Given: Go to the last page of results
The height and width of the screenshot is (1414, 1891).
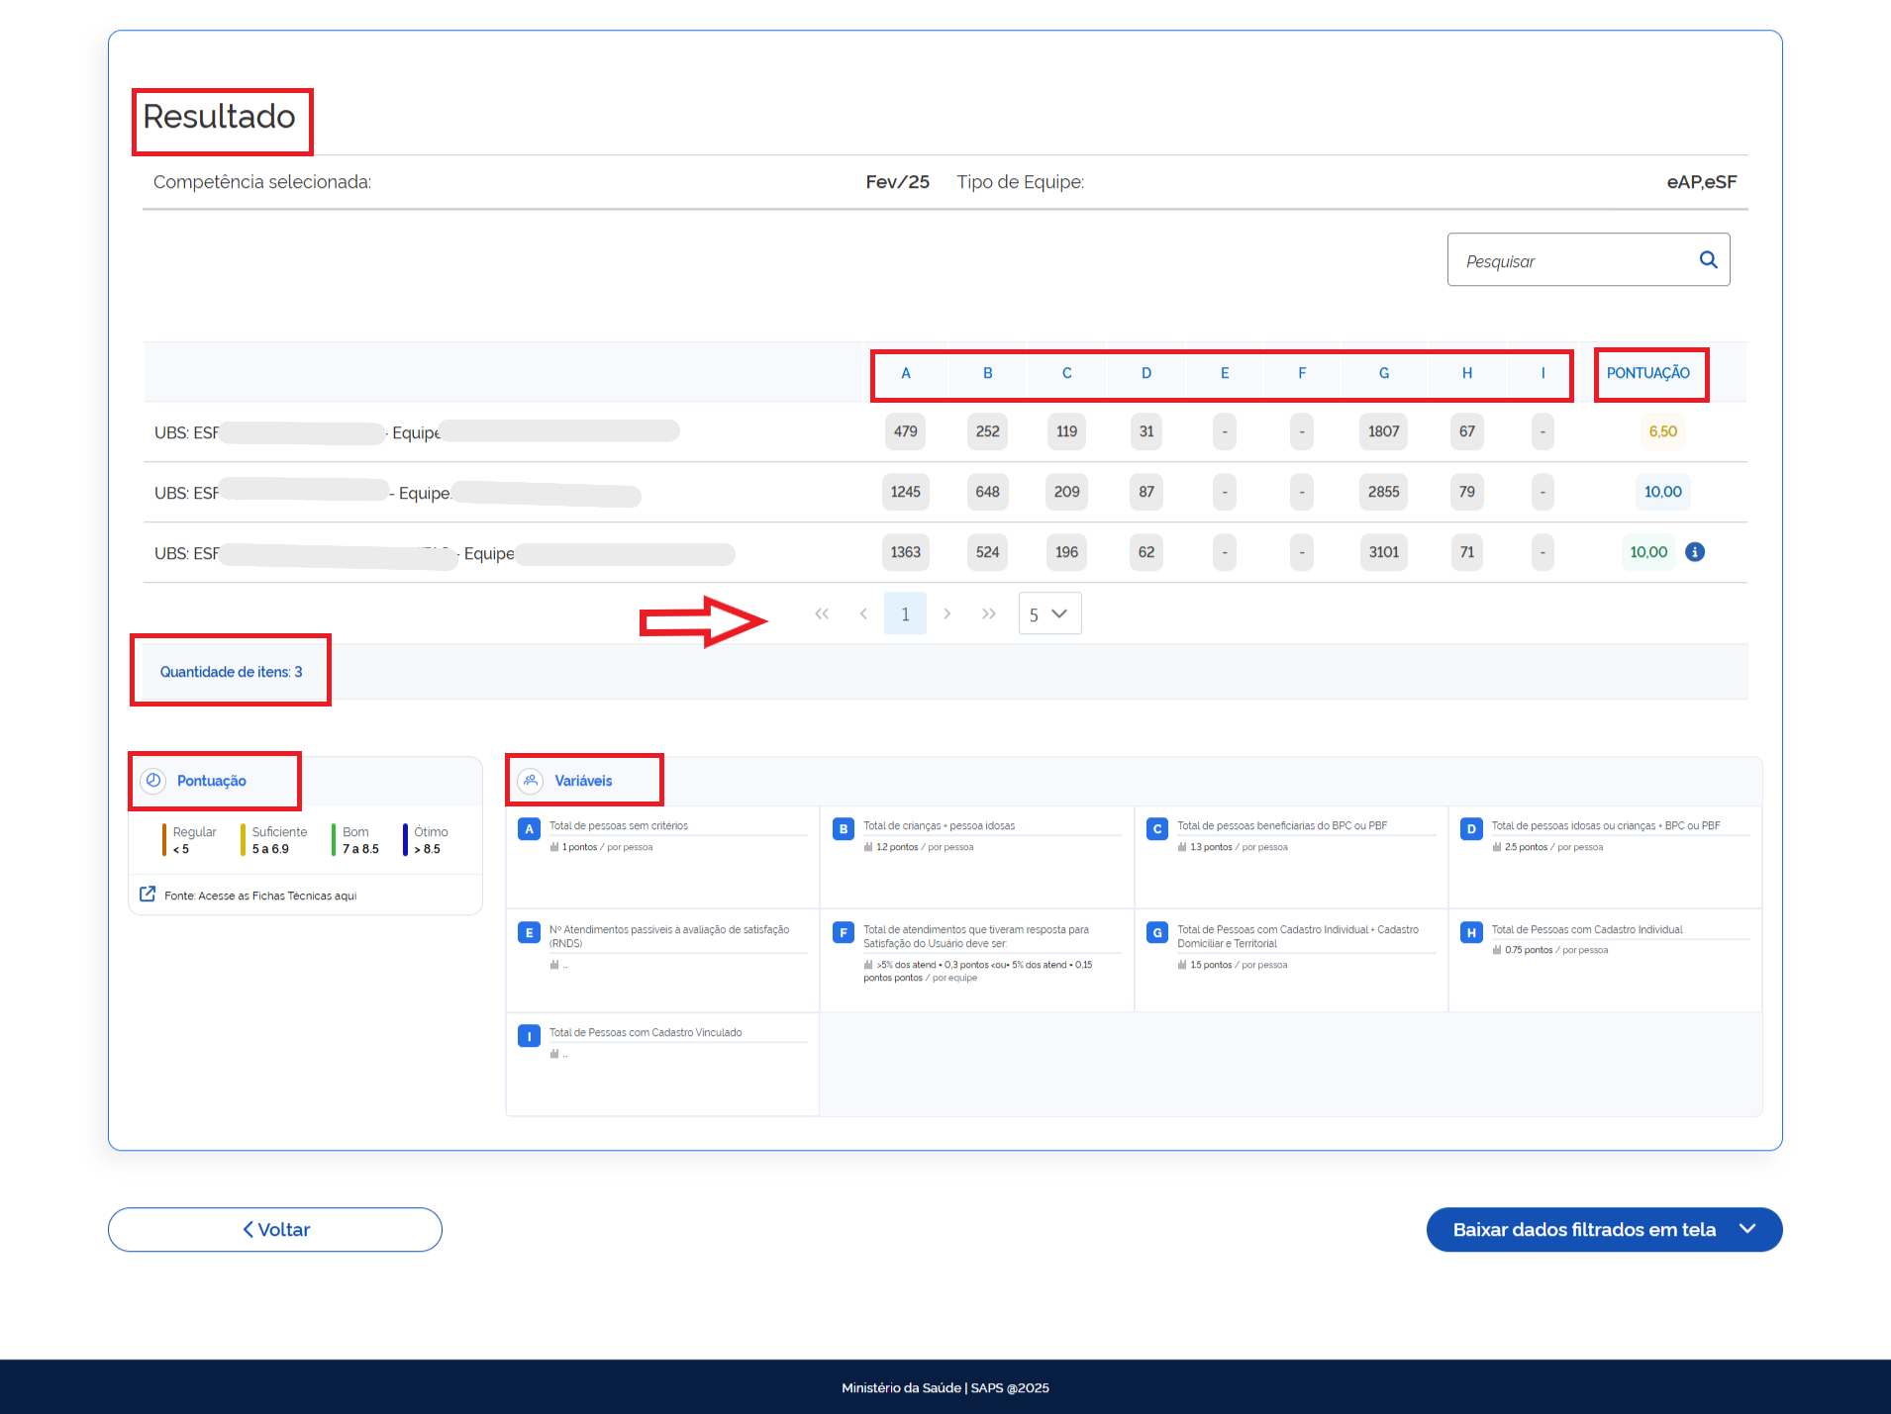Looking at the screenshot, I should tap(988, 613).
